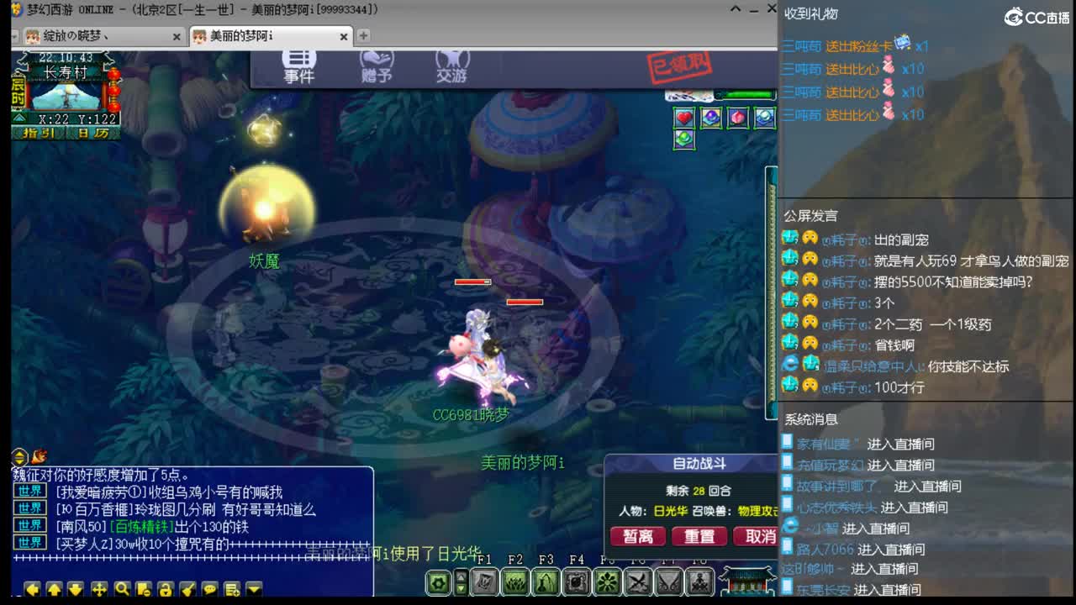
Task: Click the 重置 reset button
Action: coord(699,536)
